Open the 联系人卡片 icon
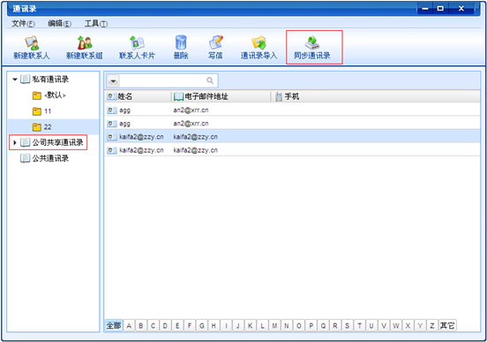487x342 pixels. click(137, 42)
